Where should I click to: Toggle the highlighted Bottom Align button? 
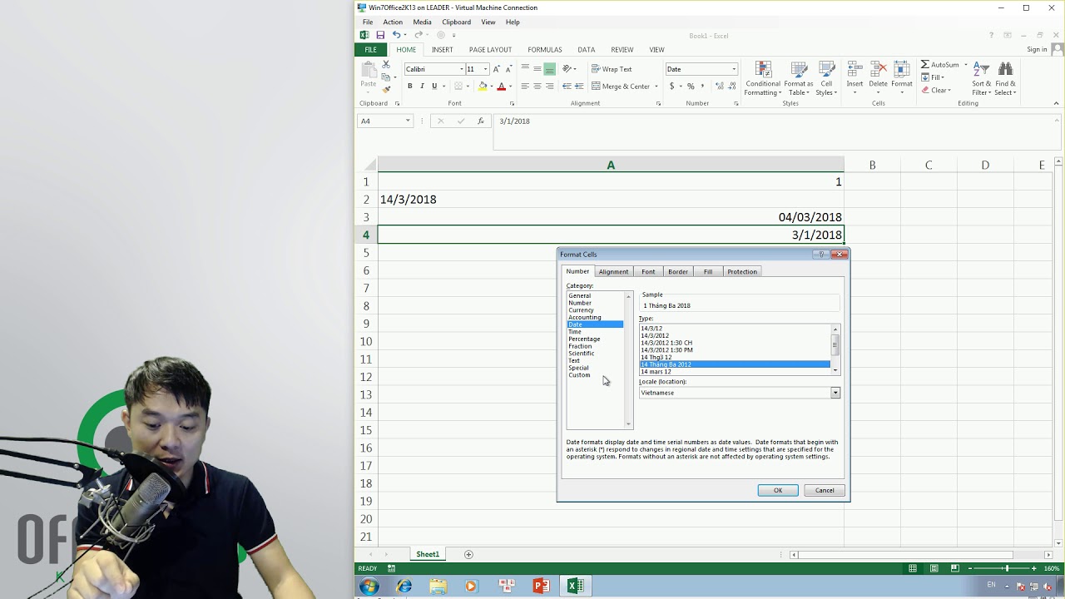point(549,69)
